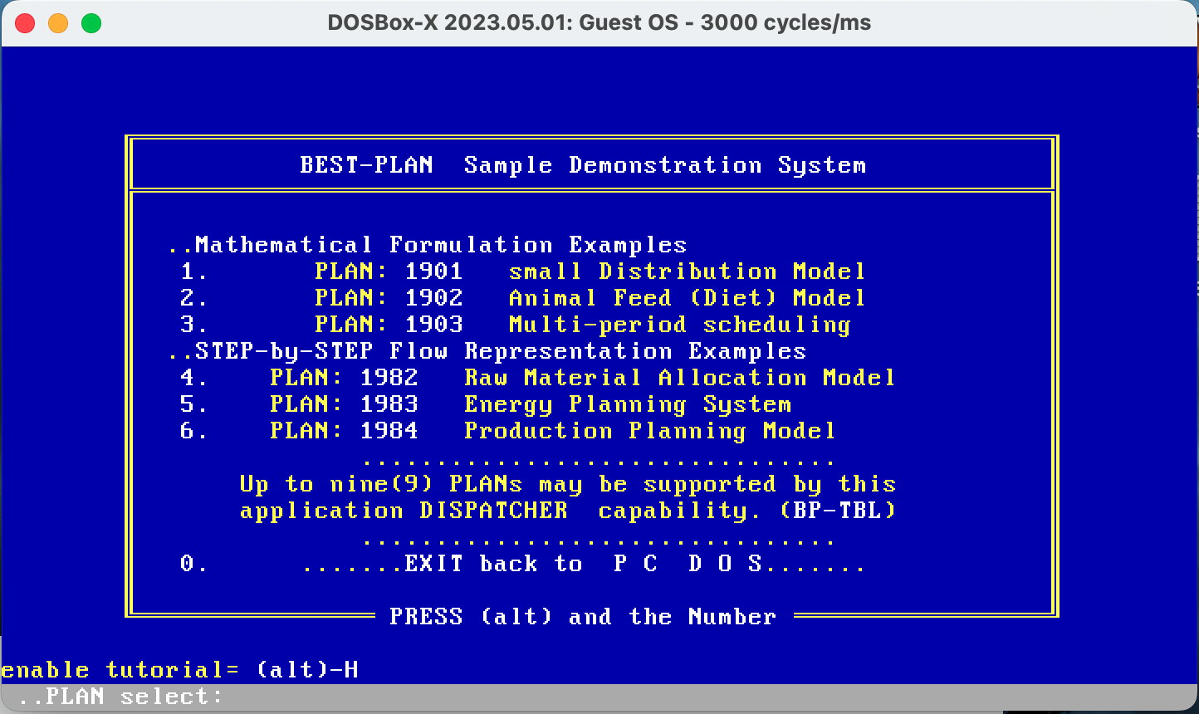
Task: Click the 'application DISPATCHER capability. (BP-TBL)' line
Action: coord(568,511)
